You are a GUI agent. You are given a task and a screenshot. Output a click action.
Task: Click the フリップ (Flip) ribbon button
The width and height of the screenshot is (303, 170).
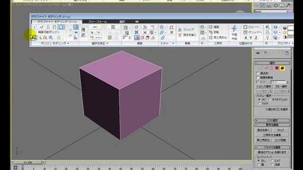click(x=186, y=30)
